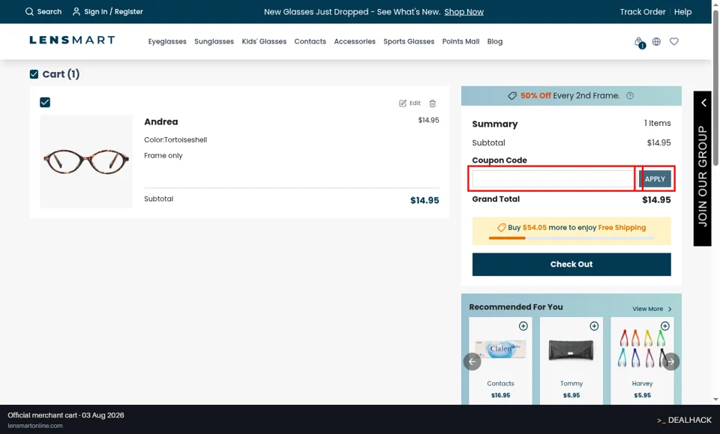
Task: Click the globe language icon
Action: [x=657, y=42]
